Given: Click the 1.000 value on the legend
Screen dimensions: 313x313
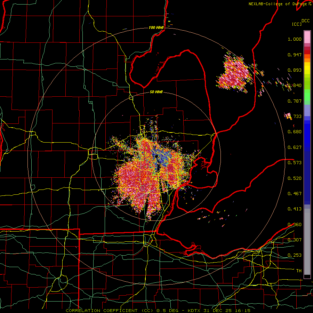Looking at the screenshot, I should click(x=295, y=39).
